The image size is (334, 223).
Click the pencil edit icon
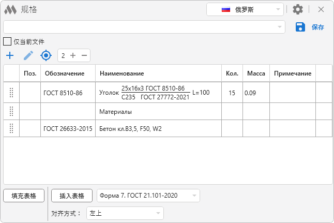28,55
